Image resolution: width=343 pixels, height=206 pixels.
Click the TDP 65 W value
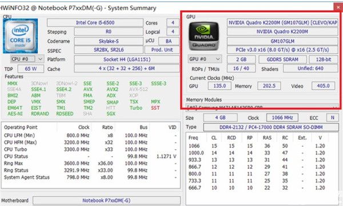click(x=31, y=69)
